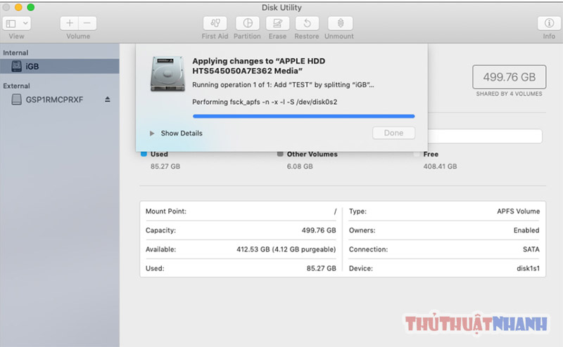Click the 408.41 GB free value
This screenshot has height=347, width=563.
click(440, 166)
